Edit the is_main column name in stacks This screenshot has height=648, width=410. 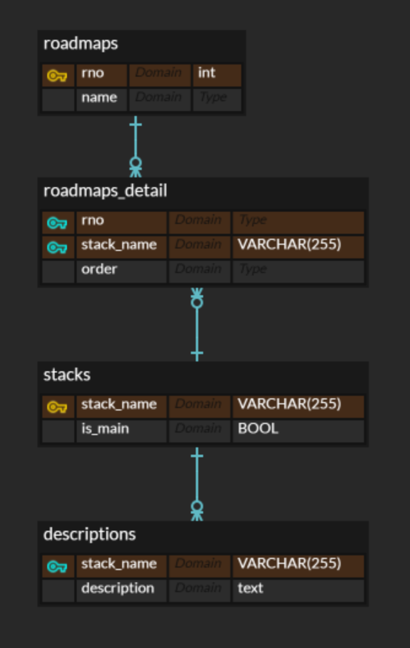coord(106,429)
